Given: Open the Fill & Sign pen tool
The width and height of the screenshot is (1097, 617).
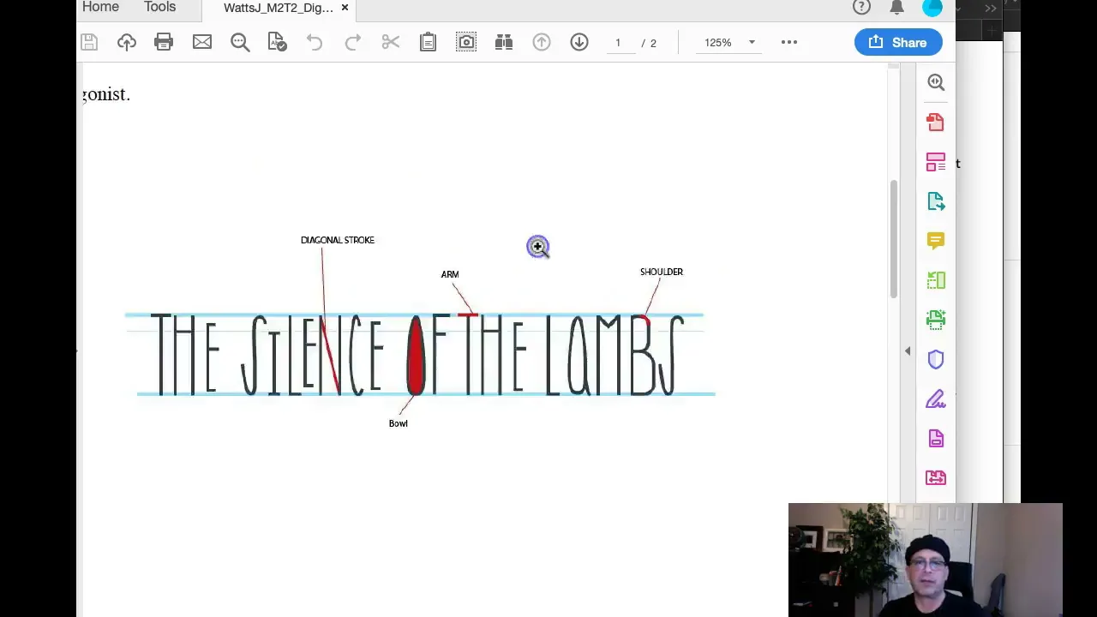Looking at the screenshot, I should pyautogui.click(x=936, y=399).
